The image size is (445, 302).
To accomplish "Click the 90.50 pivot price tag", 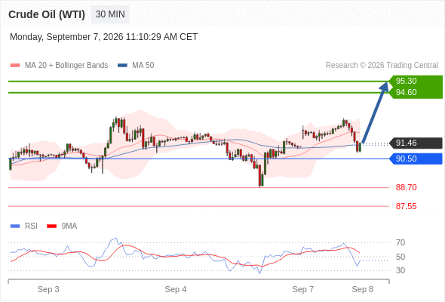I will 416,159.
